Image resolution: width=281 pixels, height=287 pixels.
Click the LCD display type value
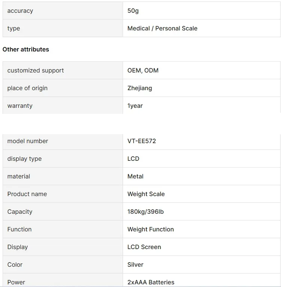click(133, 159)
